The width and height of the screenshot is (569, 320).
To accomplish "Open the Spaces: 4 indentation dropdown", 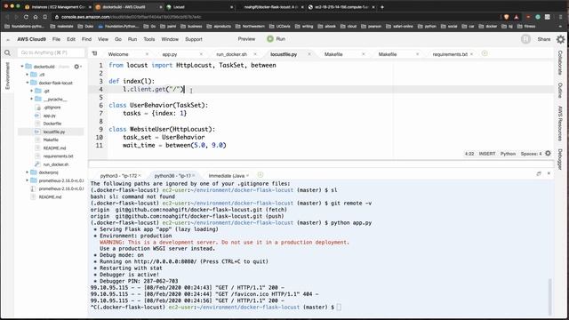I will click(x=531, y=154).
